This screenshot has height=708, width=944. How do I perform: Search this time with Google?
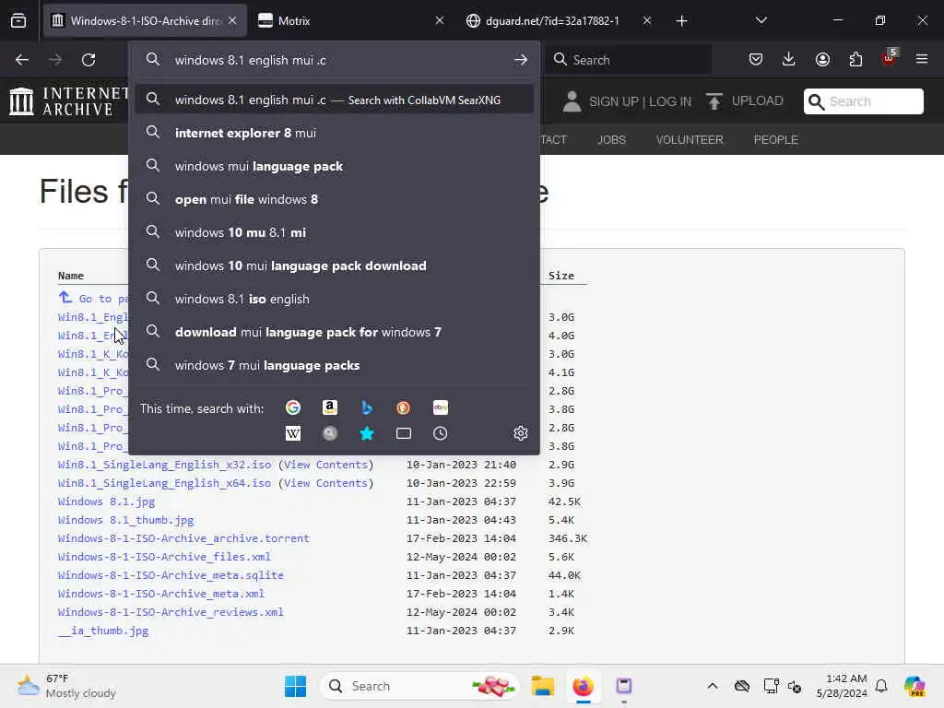click(x=293, y=407)
